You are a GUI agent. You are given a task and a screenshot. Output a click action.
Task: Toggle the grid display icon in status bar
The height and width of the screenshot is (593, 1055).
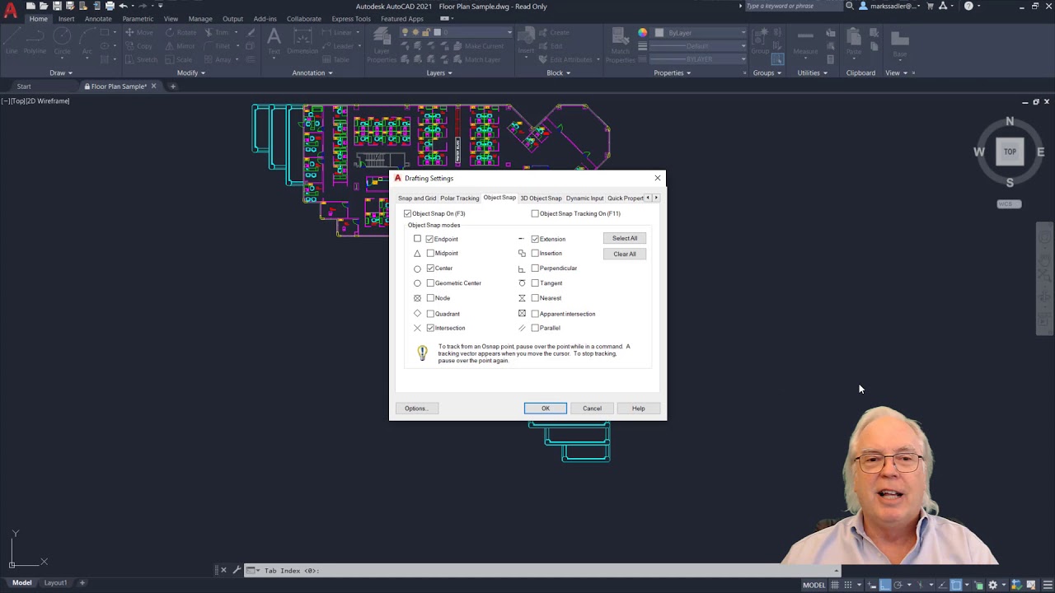[x=835, y=585]
